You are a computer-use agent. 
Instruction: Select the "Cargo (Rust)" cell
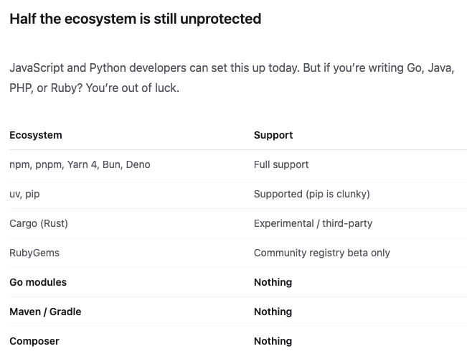(x=39, y=223)
